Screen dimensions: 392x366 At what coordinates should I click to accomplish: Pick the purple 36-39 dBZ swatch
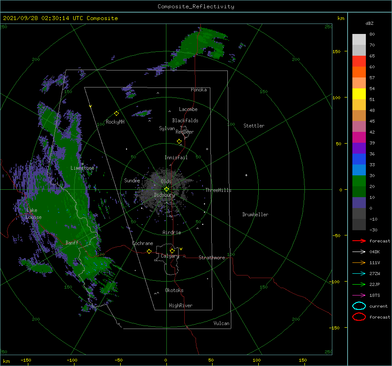[359, 148]
